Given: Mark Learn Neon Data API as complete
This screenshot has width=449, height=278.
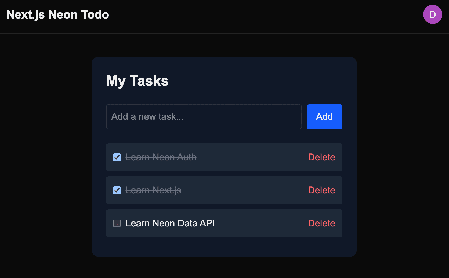Looking at the screenshot, I should (x=117, y=223).
